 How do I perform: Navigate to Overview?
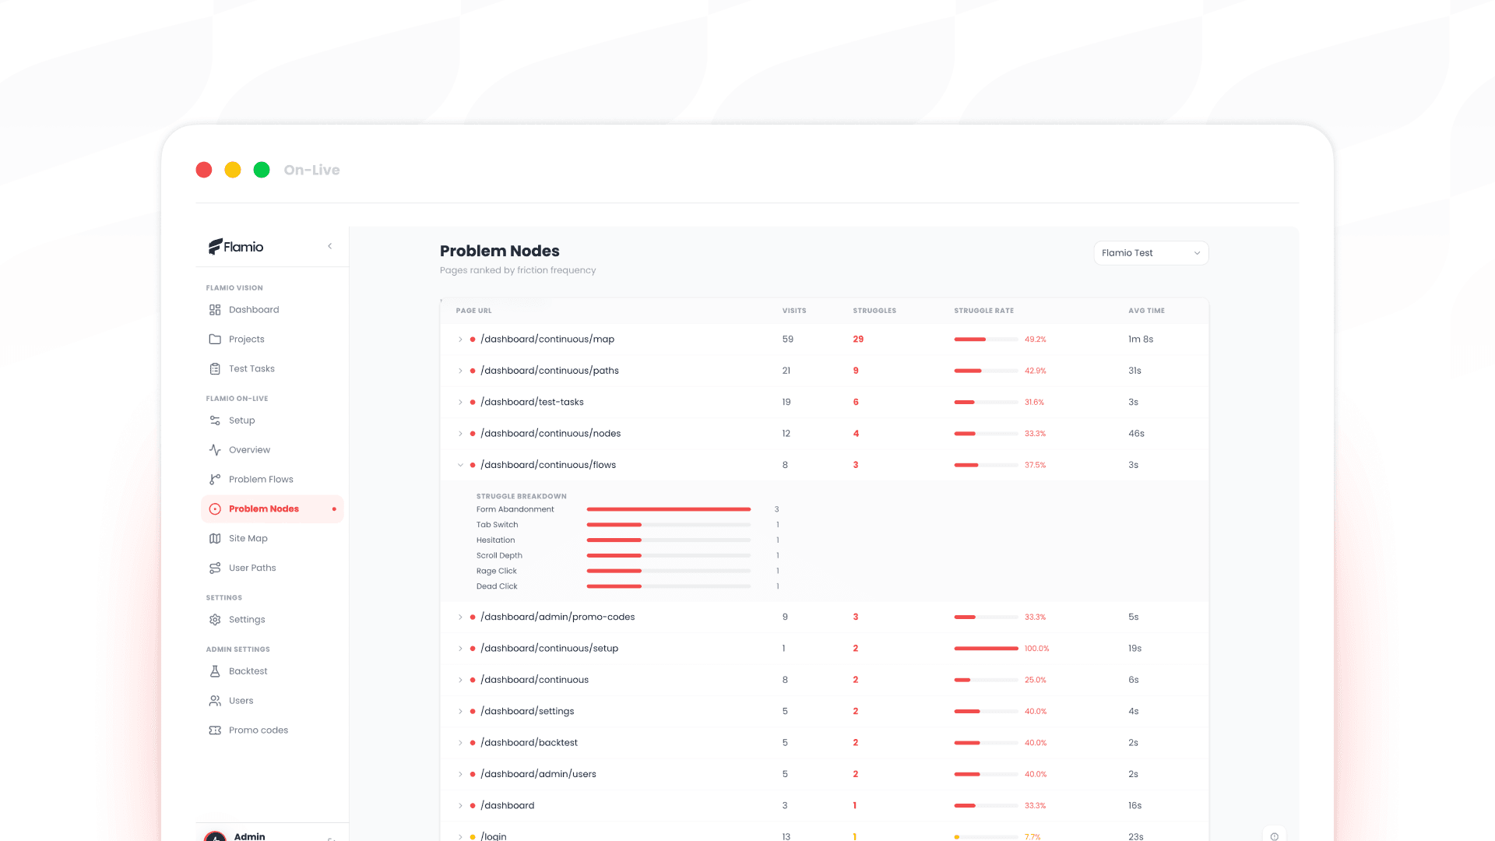272,450
